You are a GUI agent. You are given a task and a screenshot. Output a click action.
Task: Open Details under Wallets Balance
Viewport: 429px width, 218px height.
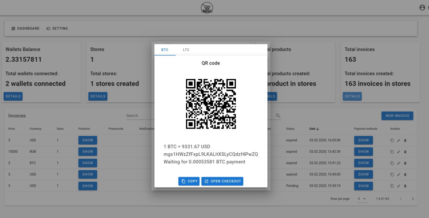tap(13, 96)
